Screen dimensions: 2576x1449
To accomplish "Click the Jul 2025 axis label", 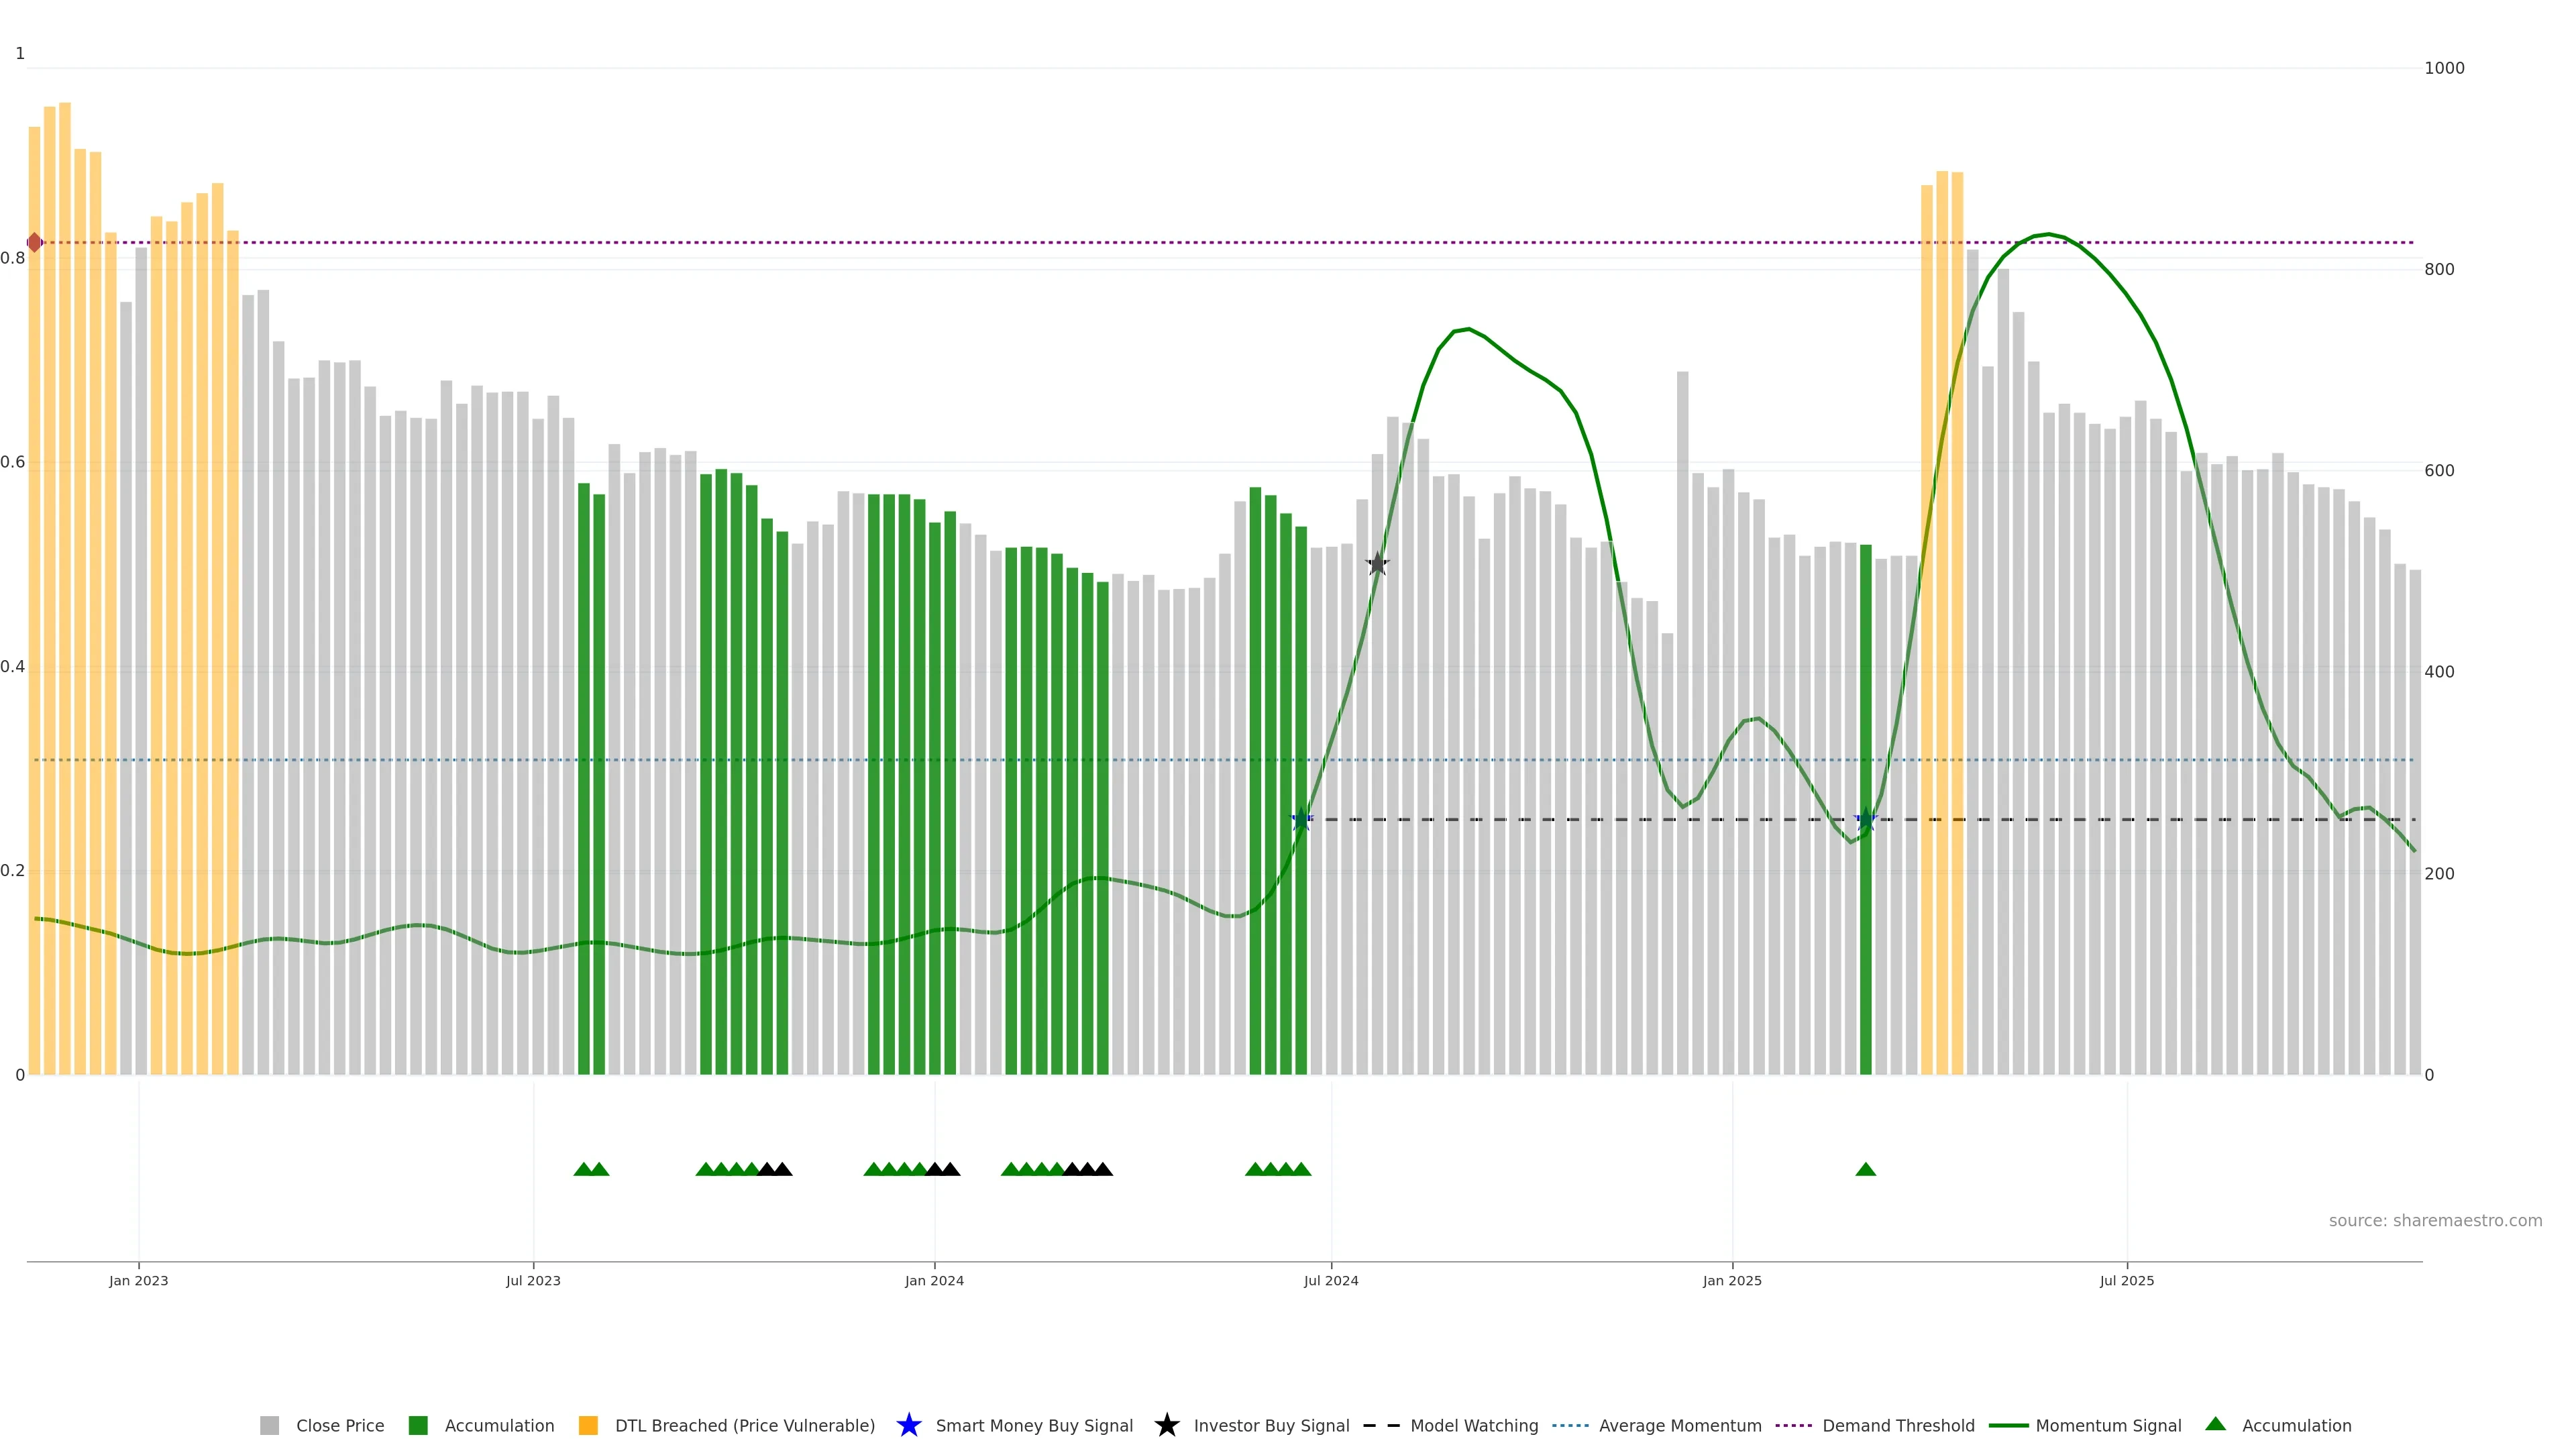I will [2126, 1280].
